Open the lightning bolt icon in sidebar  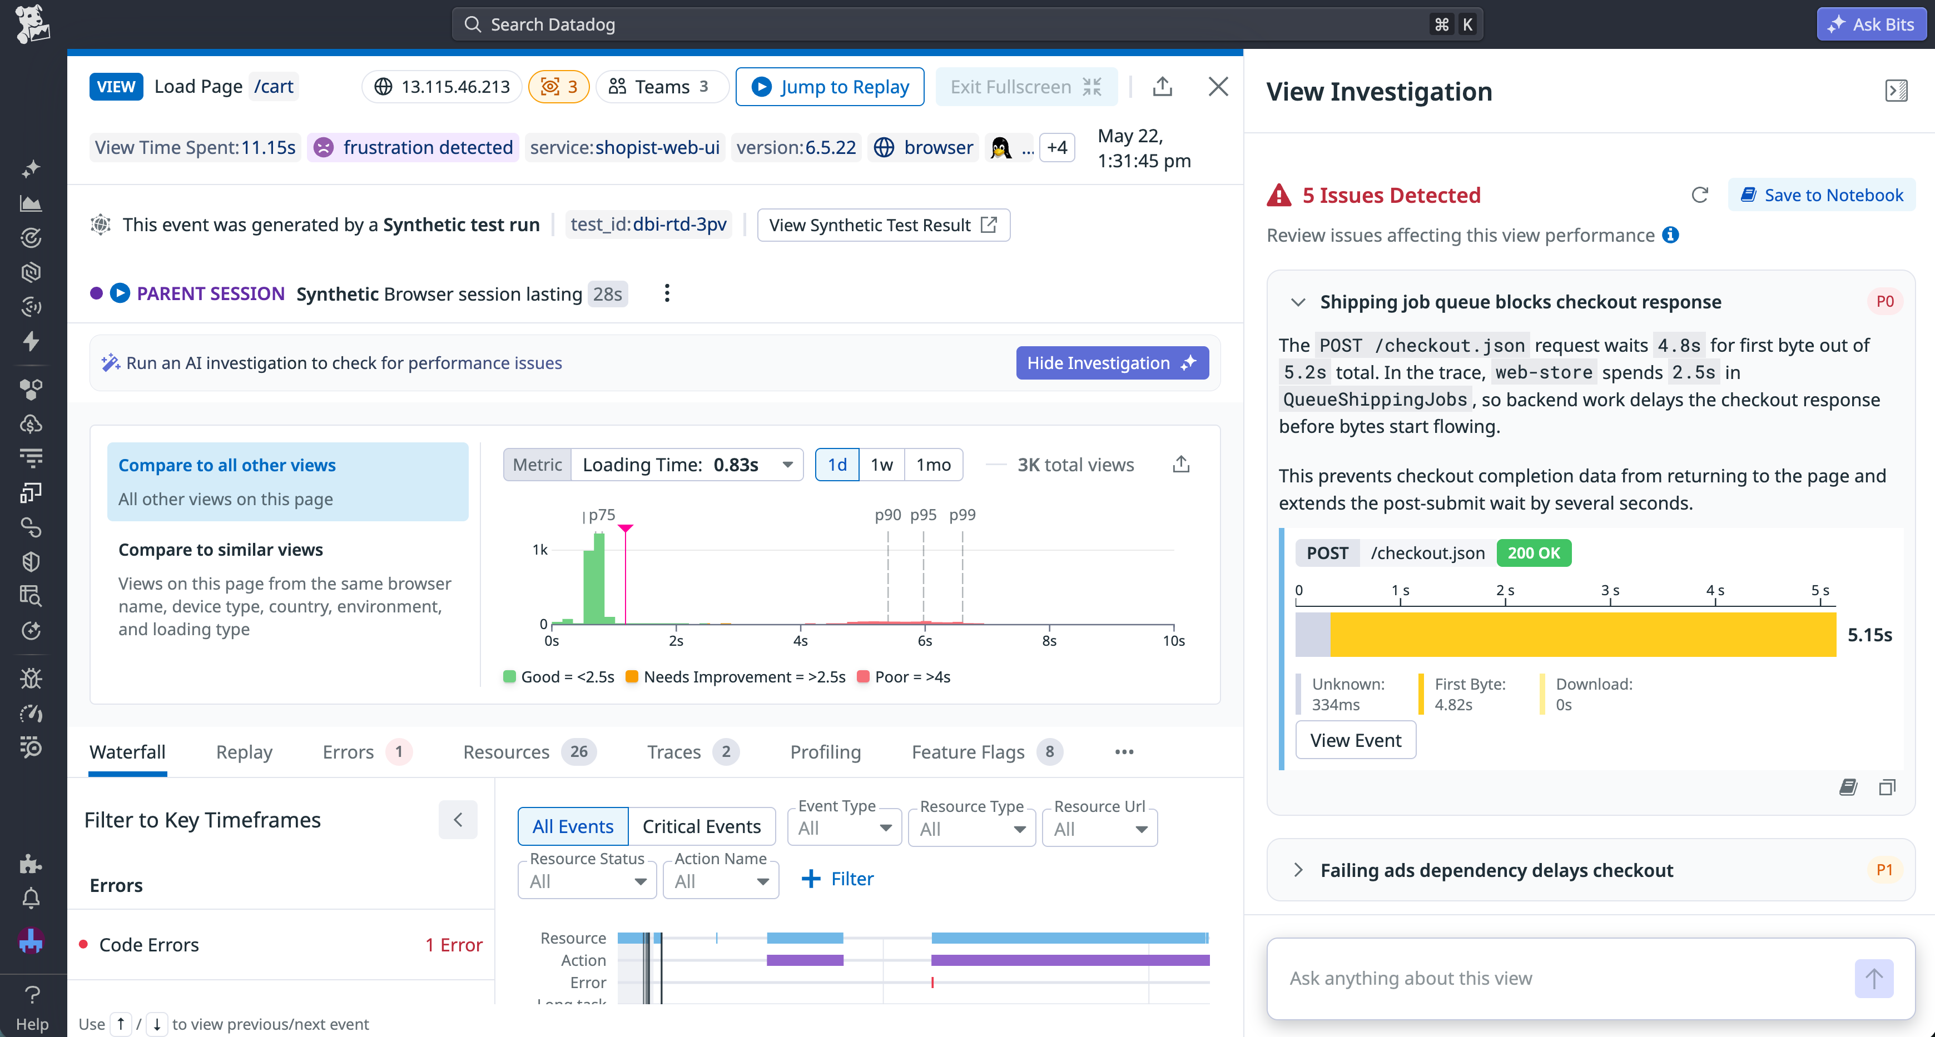31,341
